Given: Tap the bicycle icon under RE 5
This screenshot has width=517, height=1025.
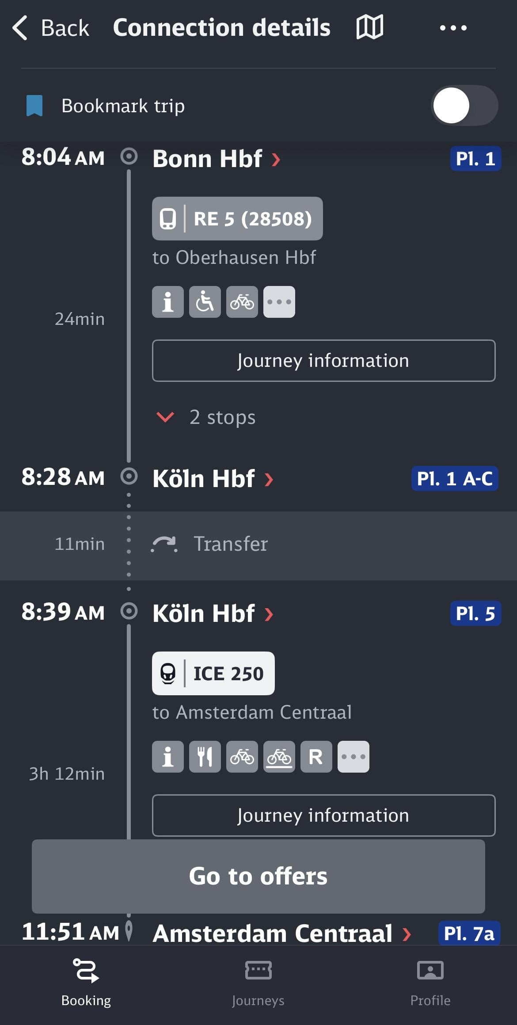Looking at the screenshot, I should point(242,302).
